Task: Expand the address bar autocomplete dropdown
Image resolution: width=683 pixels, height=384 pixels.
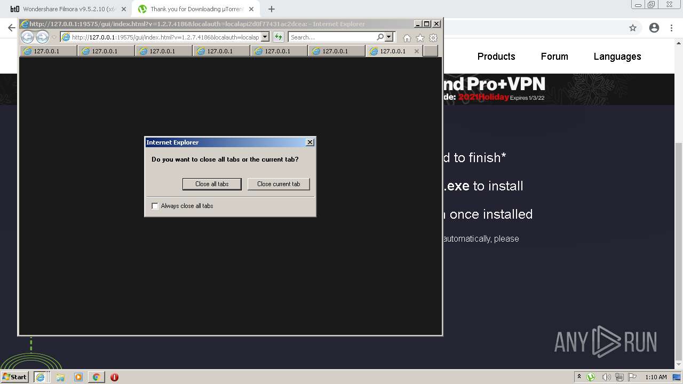Action: [265, 37]
